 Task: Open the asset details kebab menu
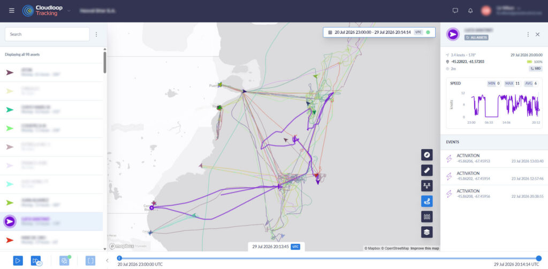(528, 34)
